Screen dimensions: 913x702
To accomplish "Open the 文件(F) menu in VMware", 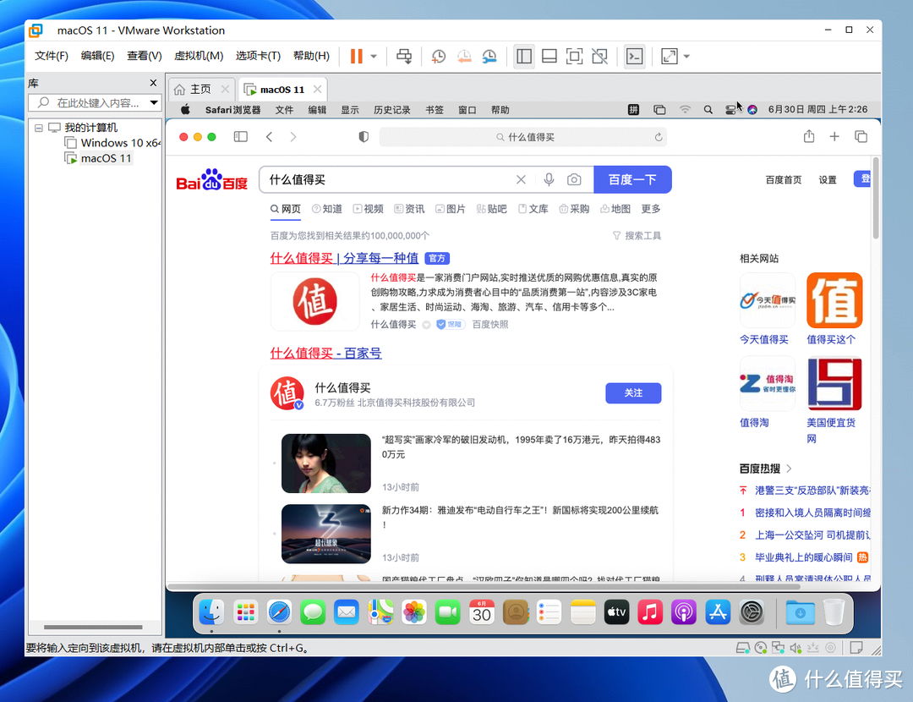I will click(52, 56).
